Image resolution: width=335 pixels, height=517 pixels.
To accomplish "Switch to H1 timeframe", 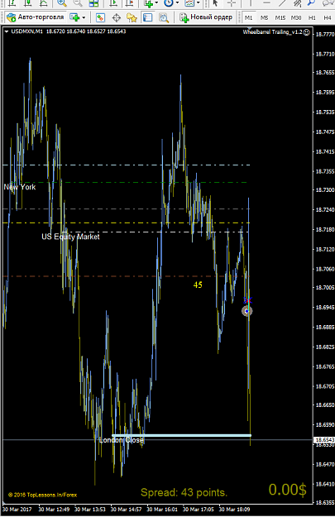I will [x=312, y=18].
